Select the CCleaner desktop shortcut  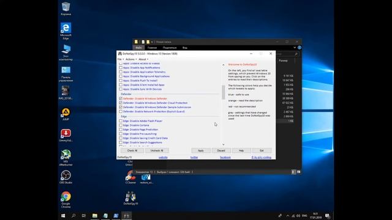(x=130, y=178)
